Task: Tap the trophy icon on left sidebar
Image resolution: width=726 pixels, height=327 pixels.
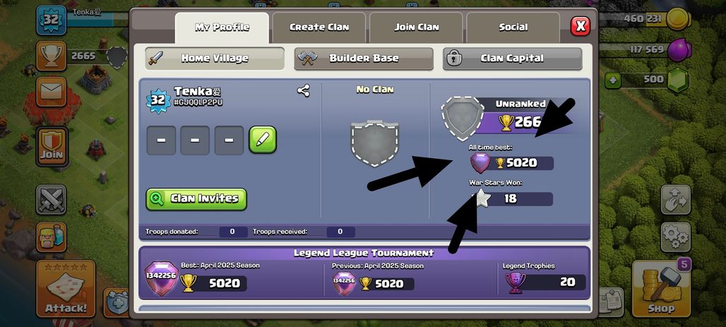Action: click(x=51, y=56)
